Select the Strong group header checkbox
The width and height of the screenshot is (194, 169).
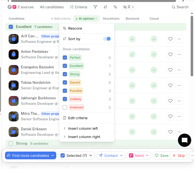pos(11,144)
